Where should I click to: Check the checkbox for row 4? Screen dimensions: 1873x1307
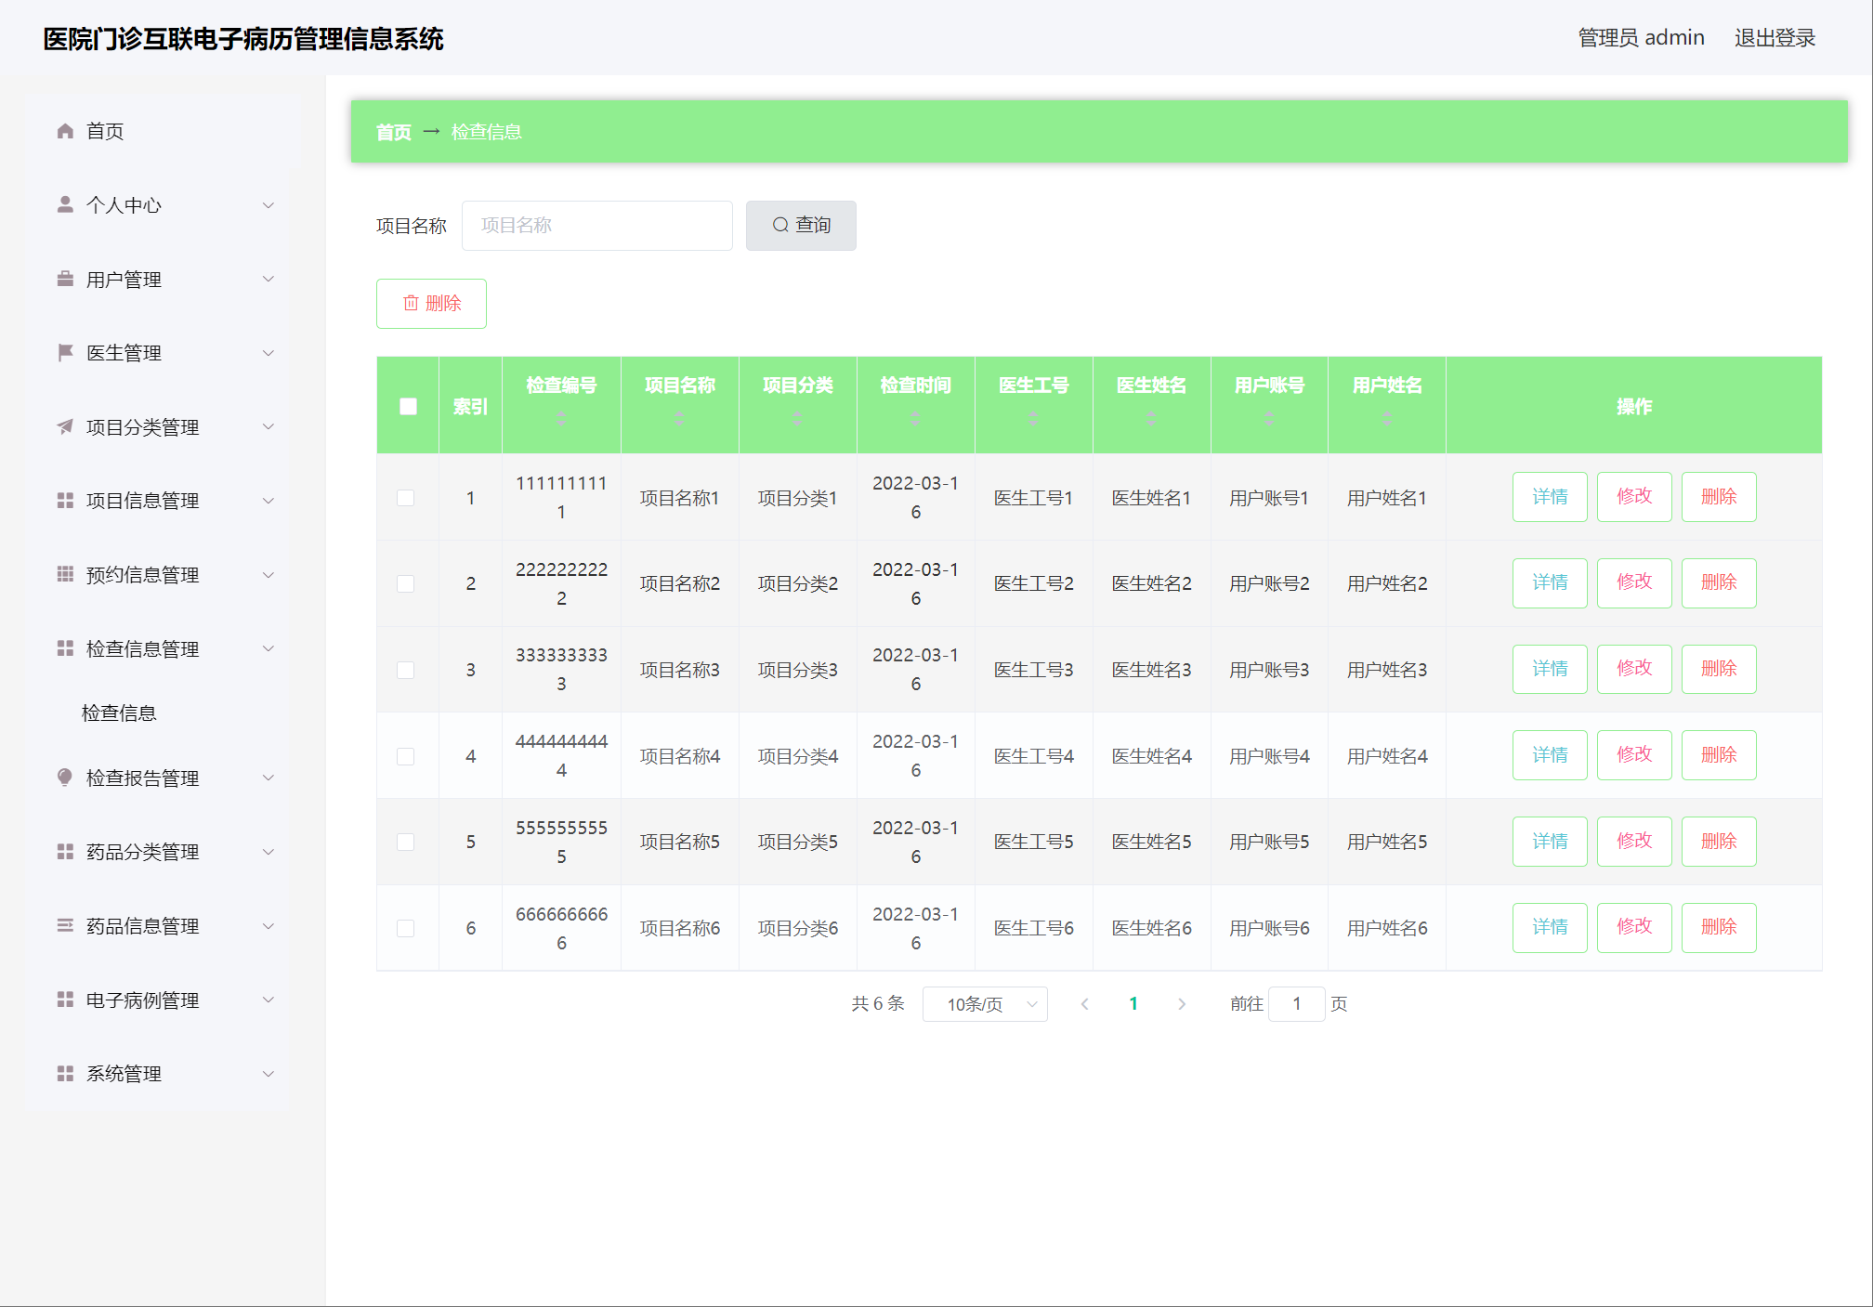406,756
